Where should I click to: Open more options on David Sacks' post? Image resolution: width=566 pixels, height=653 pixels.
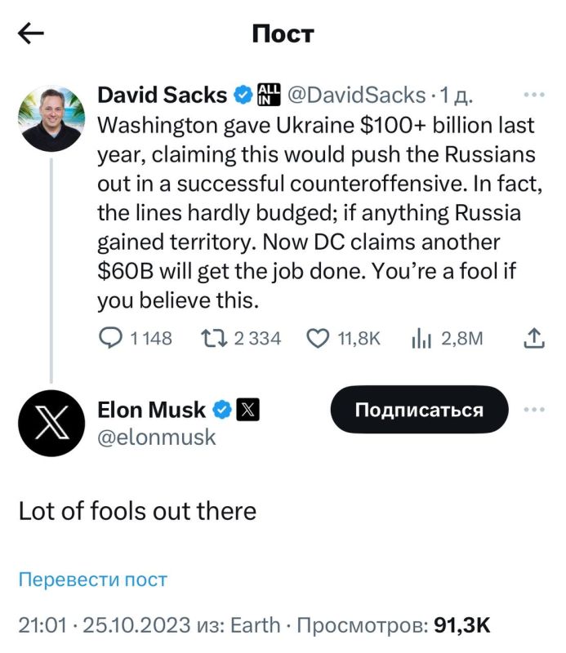[535, 95]
